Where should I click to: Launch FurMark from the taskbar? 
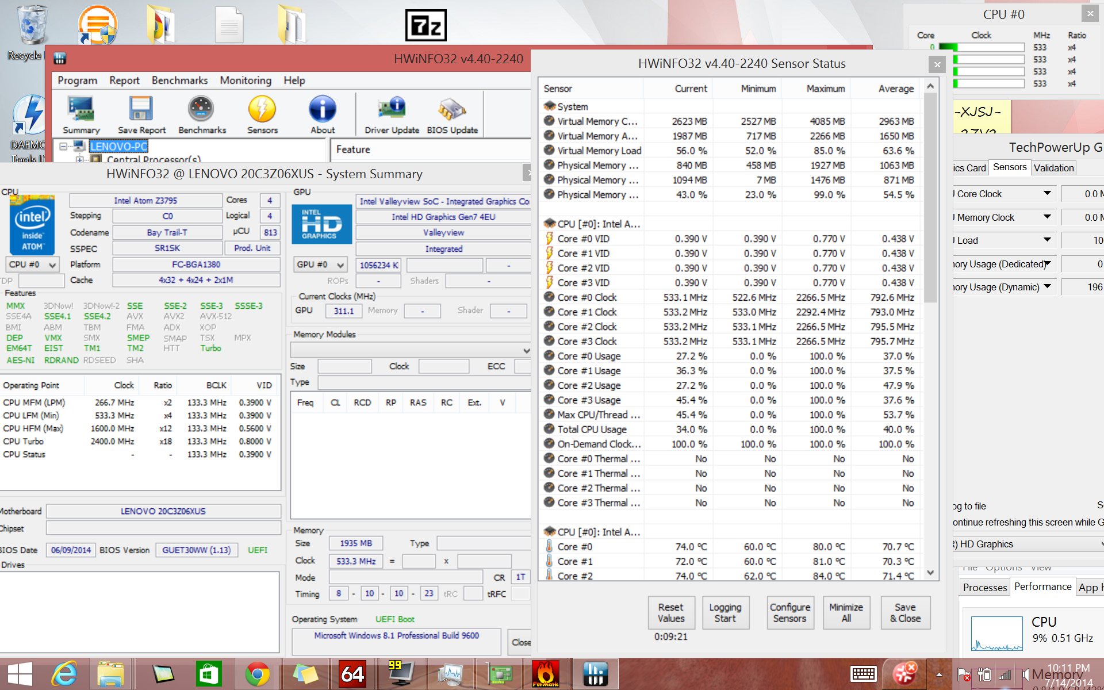tap(545, 674)
